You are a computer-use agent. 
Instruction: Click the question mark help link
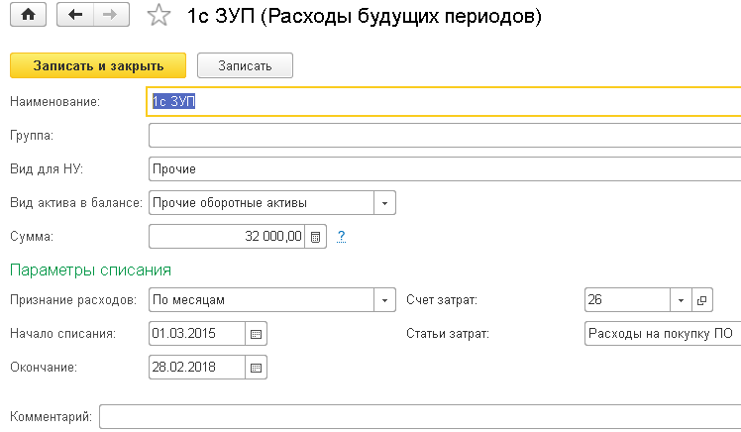pos(341,237)
